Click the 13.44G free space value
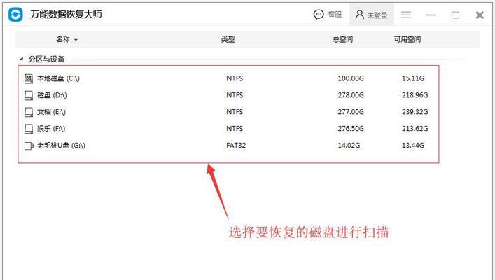495x280 pixels. point(413,146)
